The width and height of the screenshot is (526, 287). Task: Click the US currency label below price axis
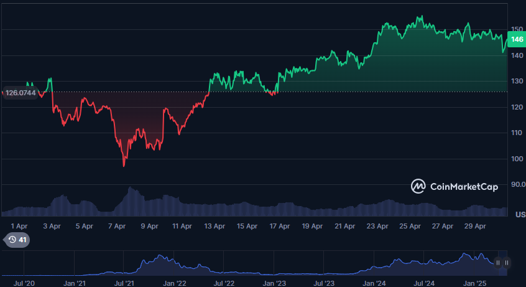pos(520,215)
